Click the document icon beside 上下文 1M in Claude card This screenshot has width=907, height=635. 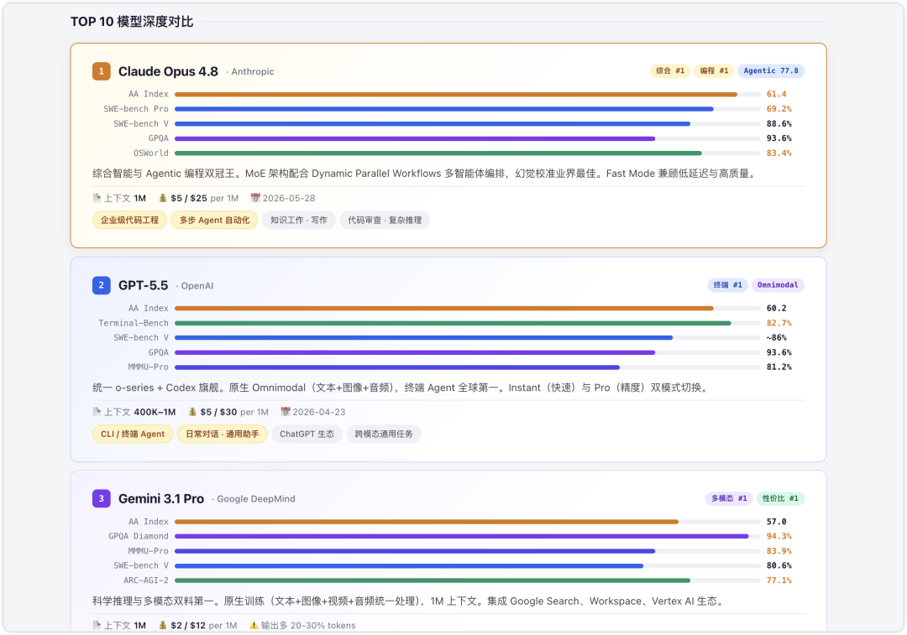point(97,198)
